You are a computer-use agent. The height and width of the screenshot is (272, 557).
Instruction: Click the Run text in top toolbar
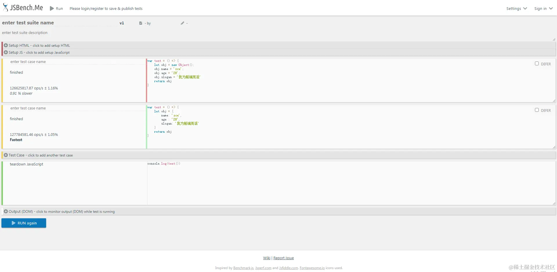(x=59, y=9)
